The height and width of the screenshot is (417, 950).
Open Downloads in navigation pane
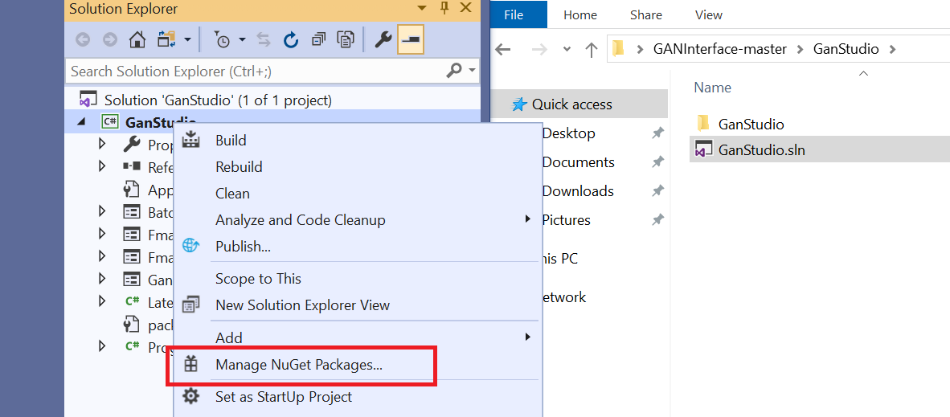click(578, 191)
